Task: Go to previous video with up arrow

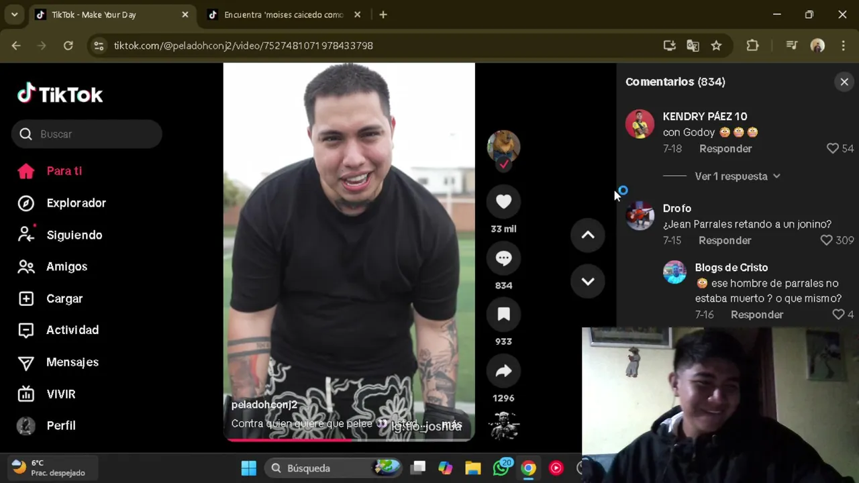Action: coord(588,235)
